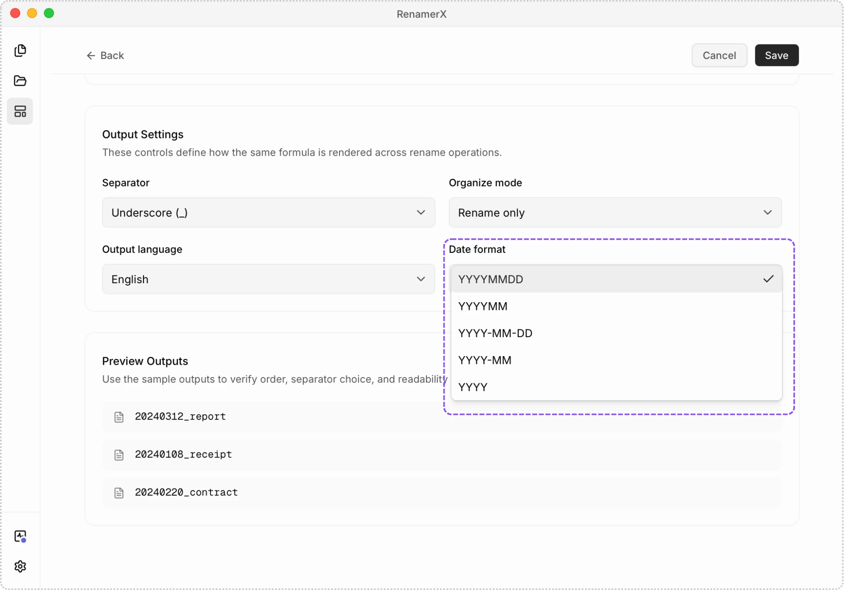This screenshot has width=844, height=590.
Task: Open the settings gear icon
Action: [x=20, y=567]
